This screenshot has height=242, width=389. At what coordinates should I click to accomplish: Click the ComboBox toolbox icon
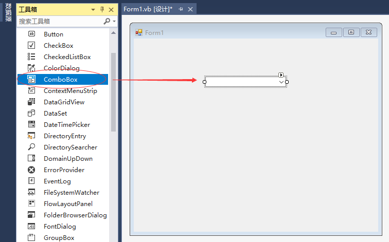click(31, 79)
